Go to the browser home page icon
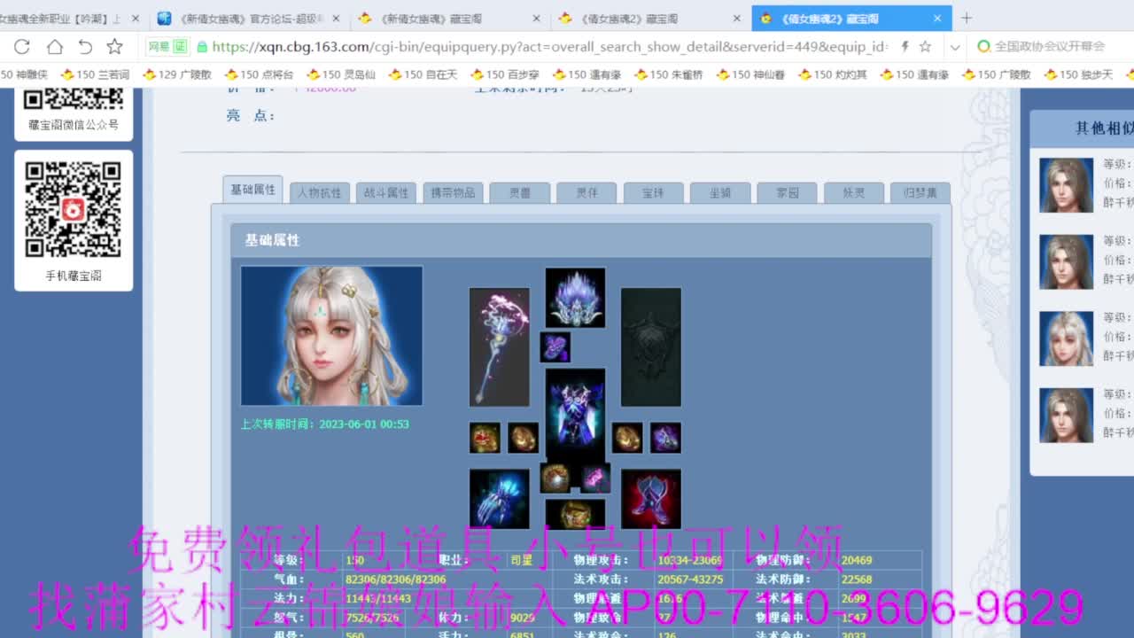 click(54, 47)
